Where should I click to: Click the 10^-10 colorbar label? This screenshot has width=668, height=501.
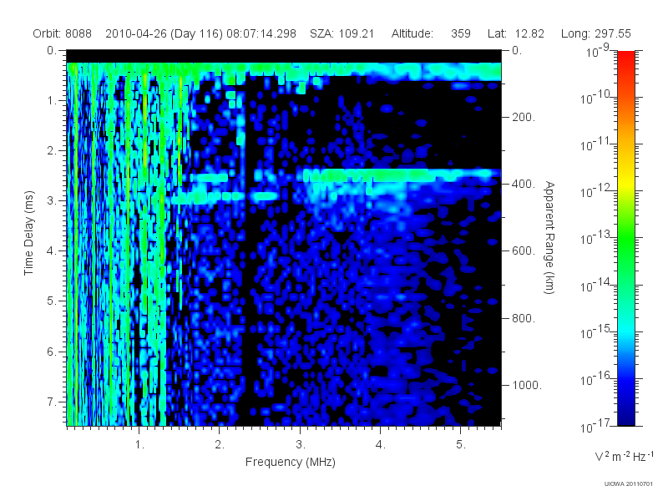[x=596, y=99]
